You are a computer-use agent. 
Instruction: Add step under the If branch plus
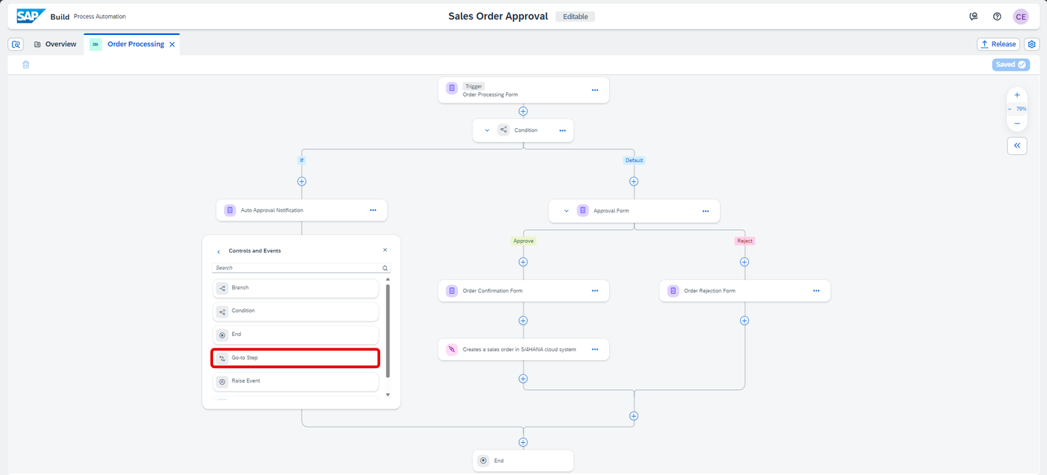302,181
